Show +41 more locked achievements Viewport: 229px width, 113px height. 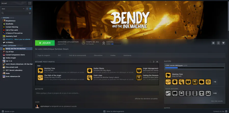pos(215,93)
